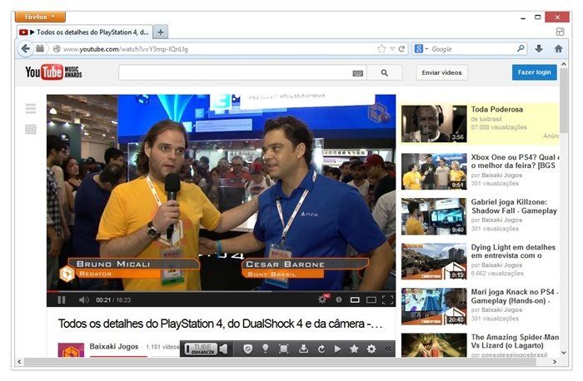The image size is (583, 381).
Task: Download video via Tube Enhancer
Action: pos(303,349)
